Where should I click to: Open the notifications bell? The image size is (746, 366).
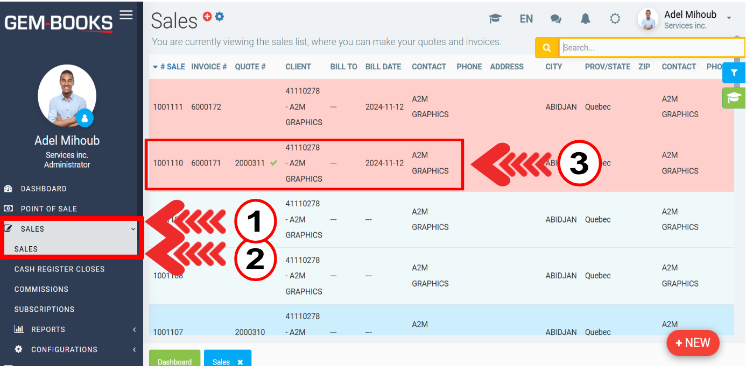[586, 19]
